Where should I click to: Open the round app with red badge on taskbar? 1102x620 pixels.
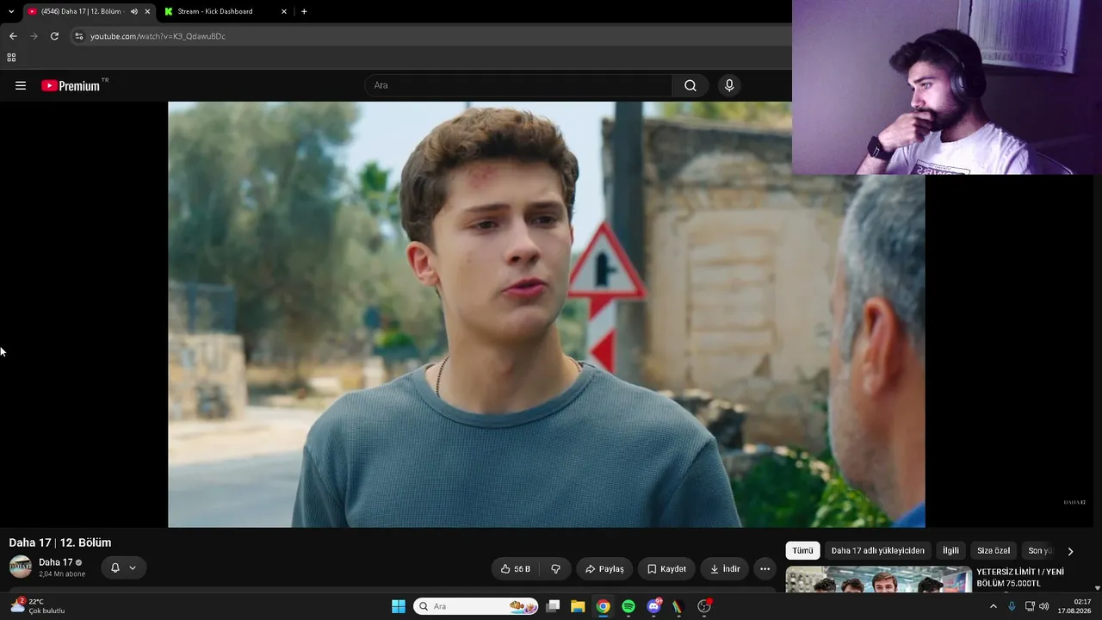pyautogui.click(x=704, y=606)
